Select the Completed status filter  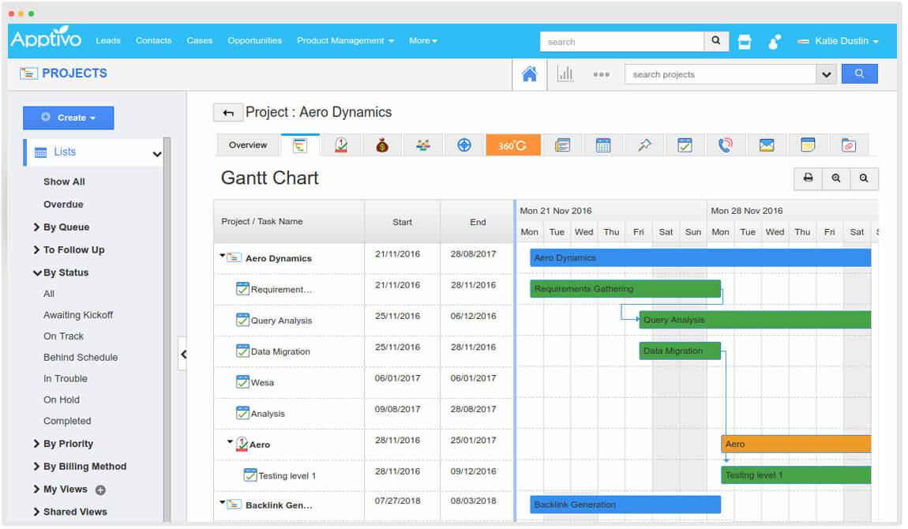coord(67,421)
